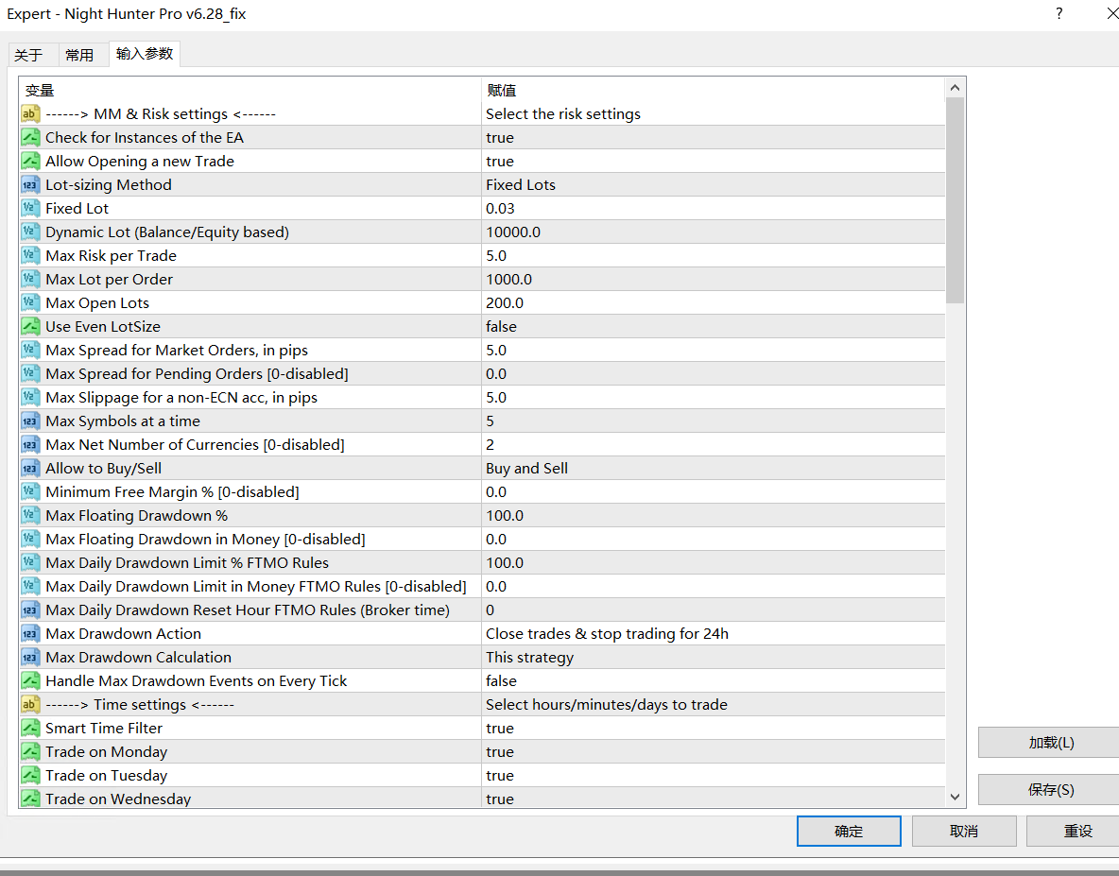Click the icon beside Minimum Free Margin %
1119x876 pixels.
[x=30, y=491]
